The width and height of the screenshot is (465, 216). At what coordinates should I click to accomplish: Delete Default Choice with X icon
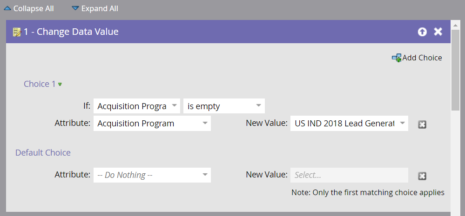(x=422, y=176)
